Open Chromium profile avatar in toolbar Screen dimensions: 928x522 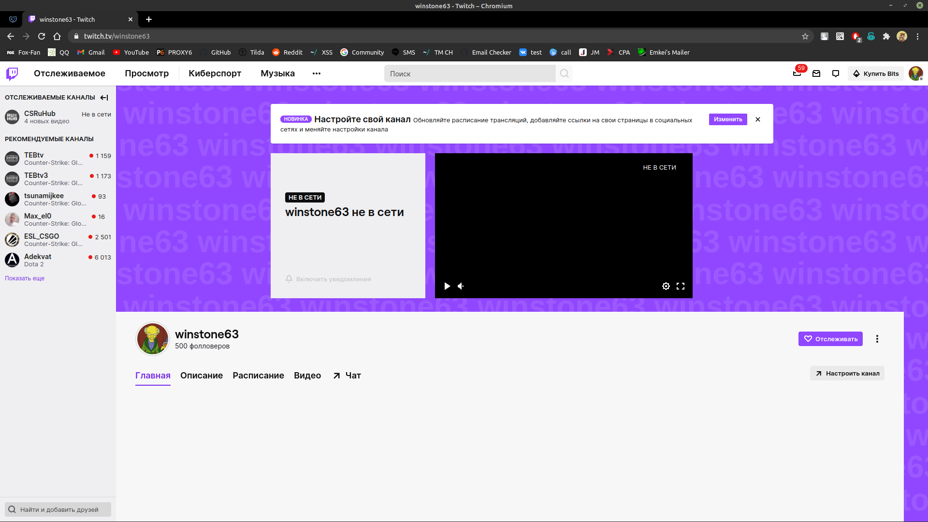pyautogui.click(x=902, y=36)
